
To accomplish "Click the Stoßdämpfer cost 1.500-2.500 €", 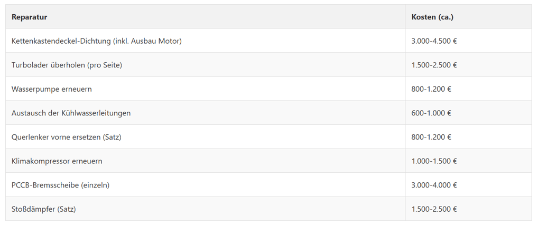I will coord(434,209).
